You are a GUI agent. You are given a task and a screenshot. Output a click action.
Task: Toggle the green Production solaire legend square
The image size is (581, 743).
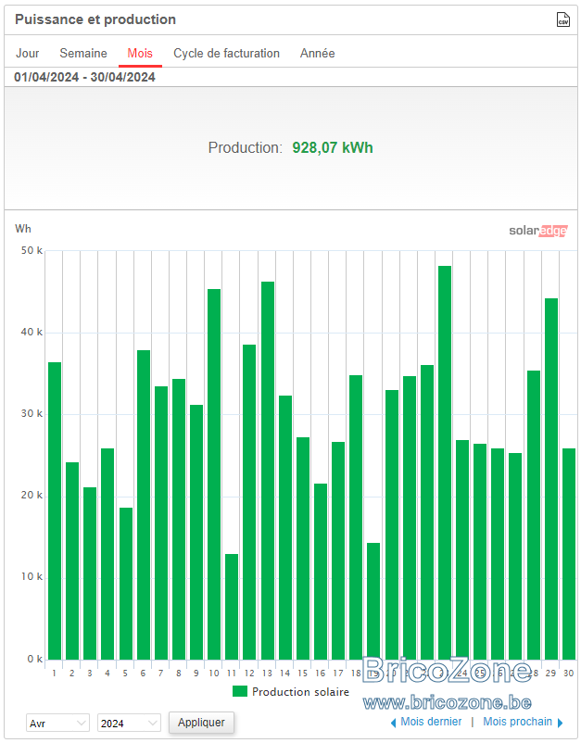[240, 691]
